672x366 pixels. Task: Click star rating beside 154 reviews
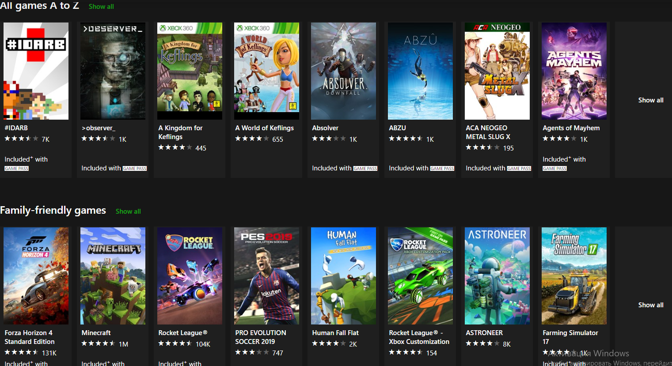tap(406, 352)
